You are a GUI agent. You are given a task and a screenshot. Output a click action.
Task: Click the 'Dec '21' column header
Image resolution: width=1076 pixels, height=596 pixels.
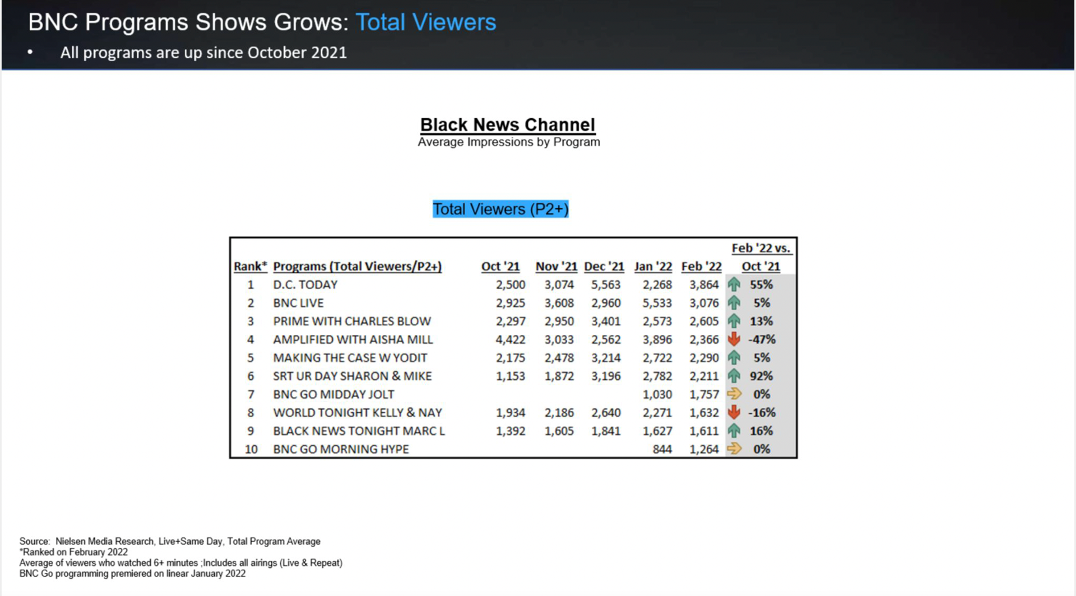(604, 267)
